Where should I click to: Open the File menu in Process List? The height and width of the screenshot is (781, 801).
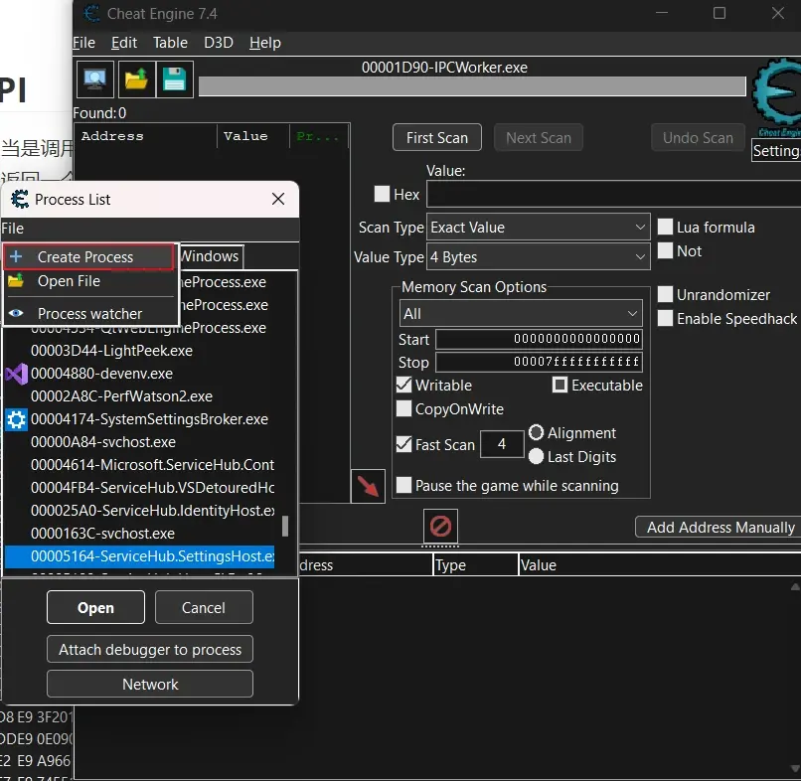(13, 229)
